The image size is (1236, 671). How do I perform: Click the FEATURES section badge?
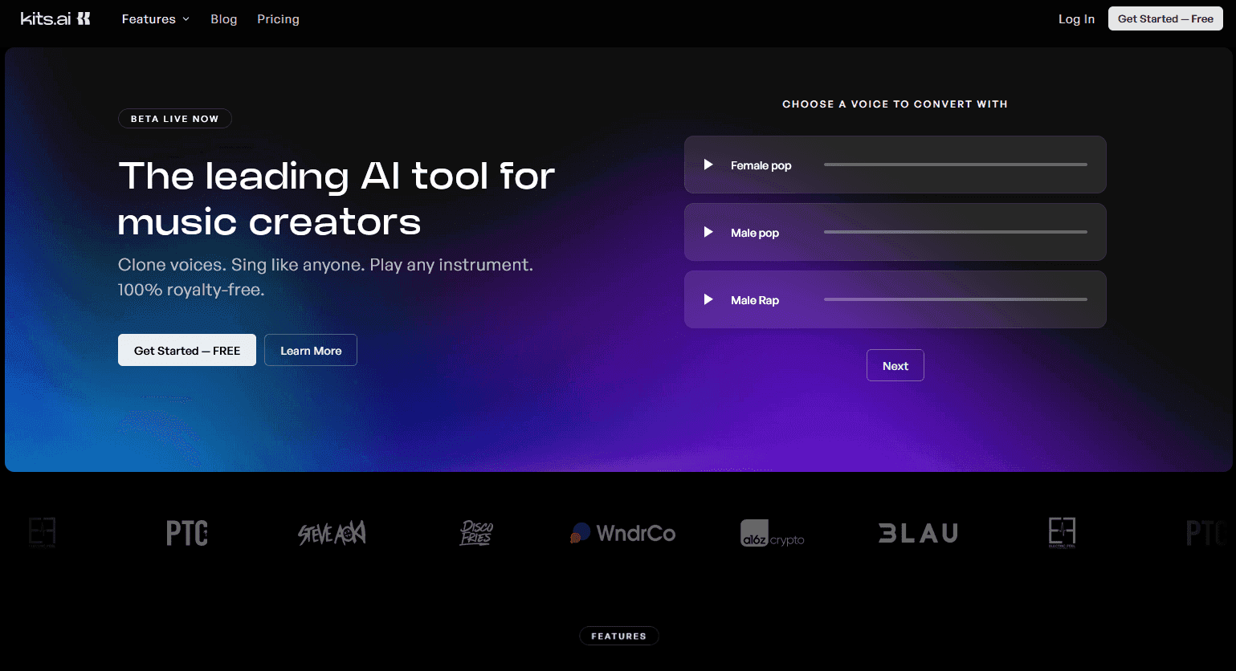[618, 636]
